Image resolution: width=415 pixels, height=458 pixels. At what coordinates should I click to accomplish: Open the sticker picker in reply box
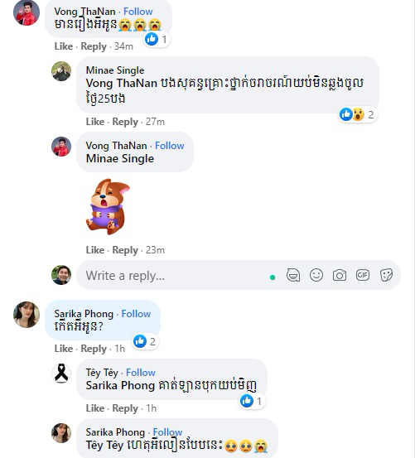(386, 275)
